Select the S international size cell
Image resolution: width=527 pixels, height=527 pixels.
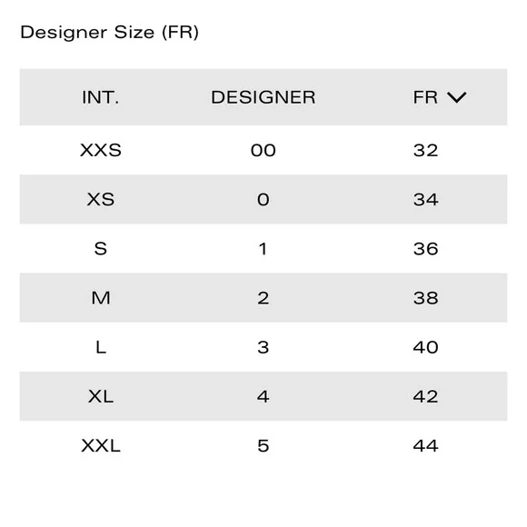pyautogui.click(x=101, y=249)
